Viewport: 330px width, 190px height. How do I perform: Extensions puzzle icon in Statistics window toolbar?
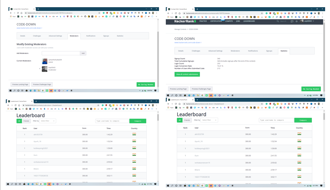coord(315,13)
